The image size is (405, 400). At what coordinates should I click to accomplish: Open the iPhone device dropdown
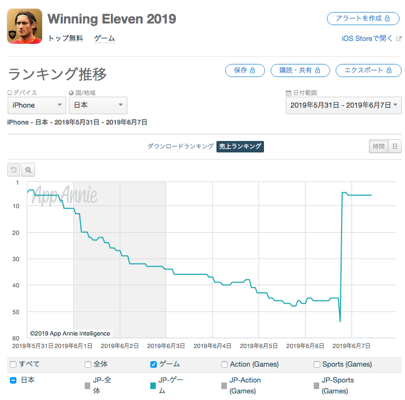(x=37, y=105)
